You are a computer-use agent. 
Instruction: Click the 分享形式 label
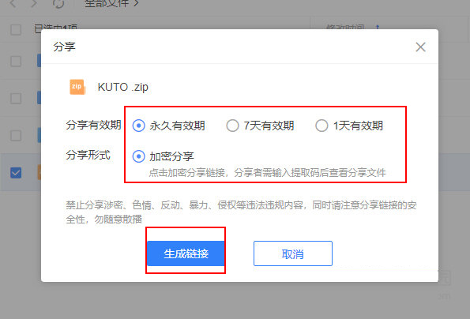[x=88, y=155]
